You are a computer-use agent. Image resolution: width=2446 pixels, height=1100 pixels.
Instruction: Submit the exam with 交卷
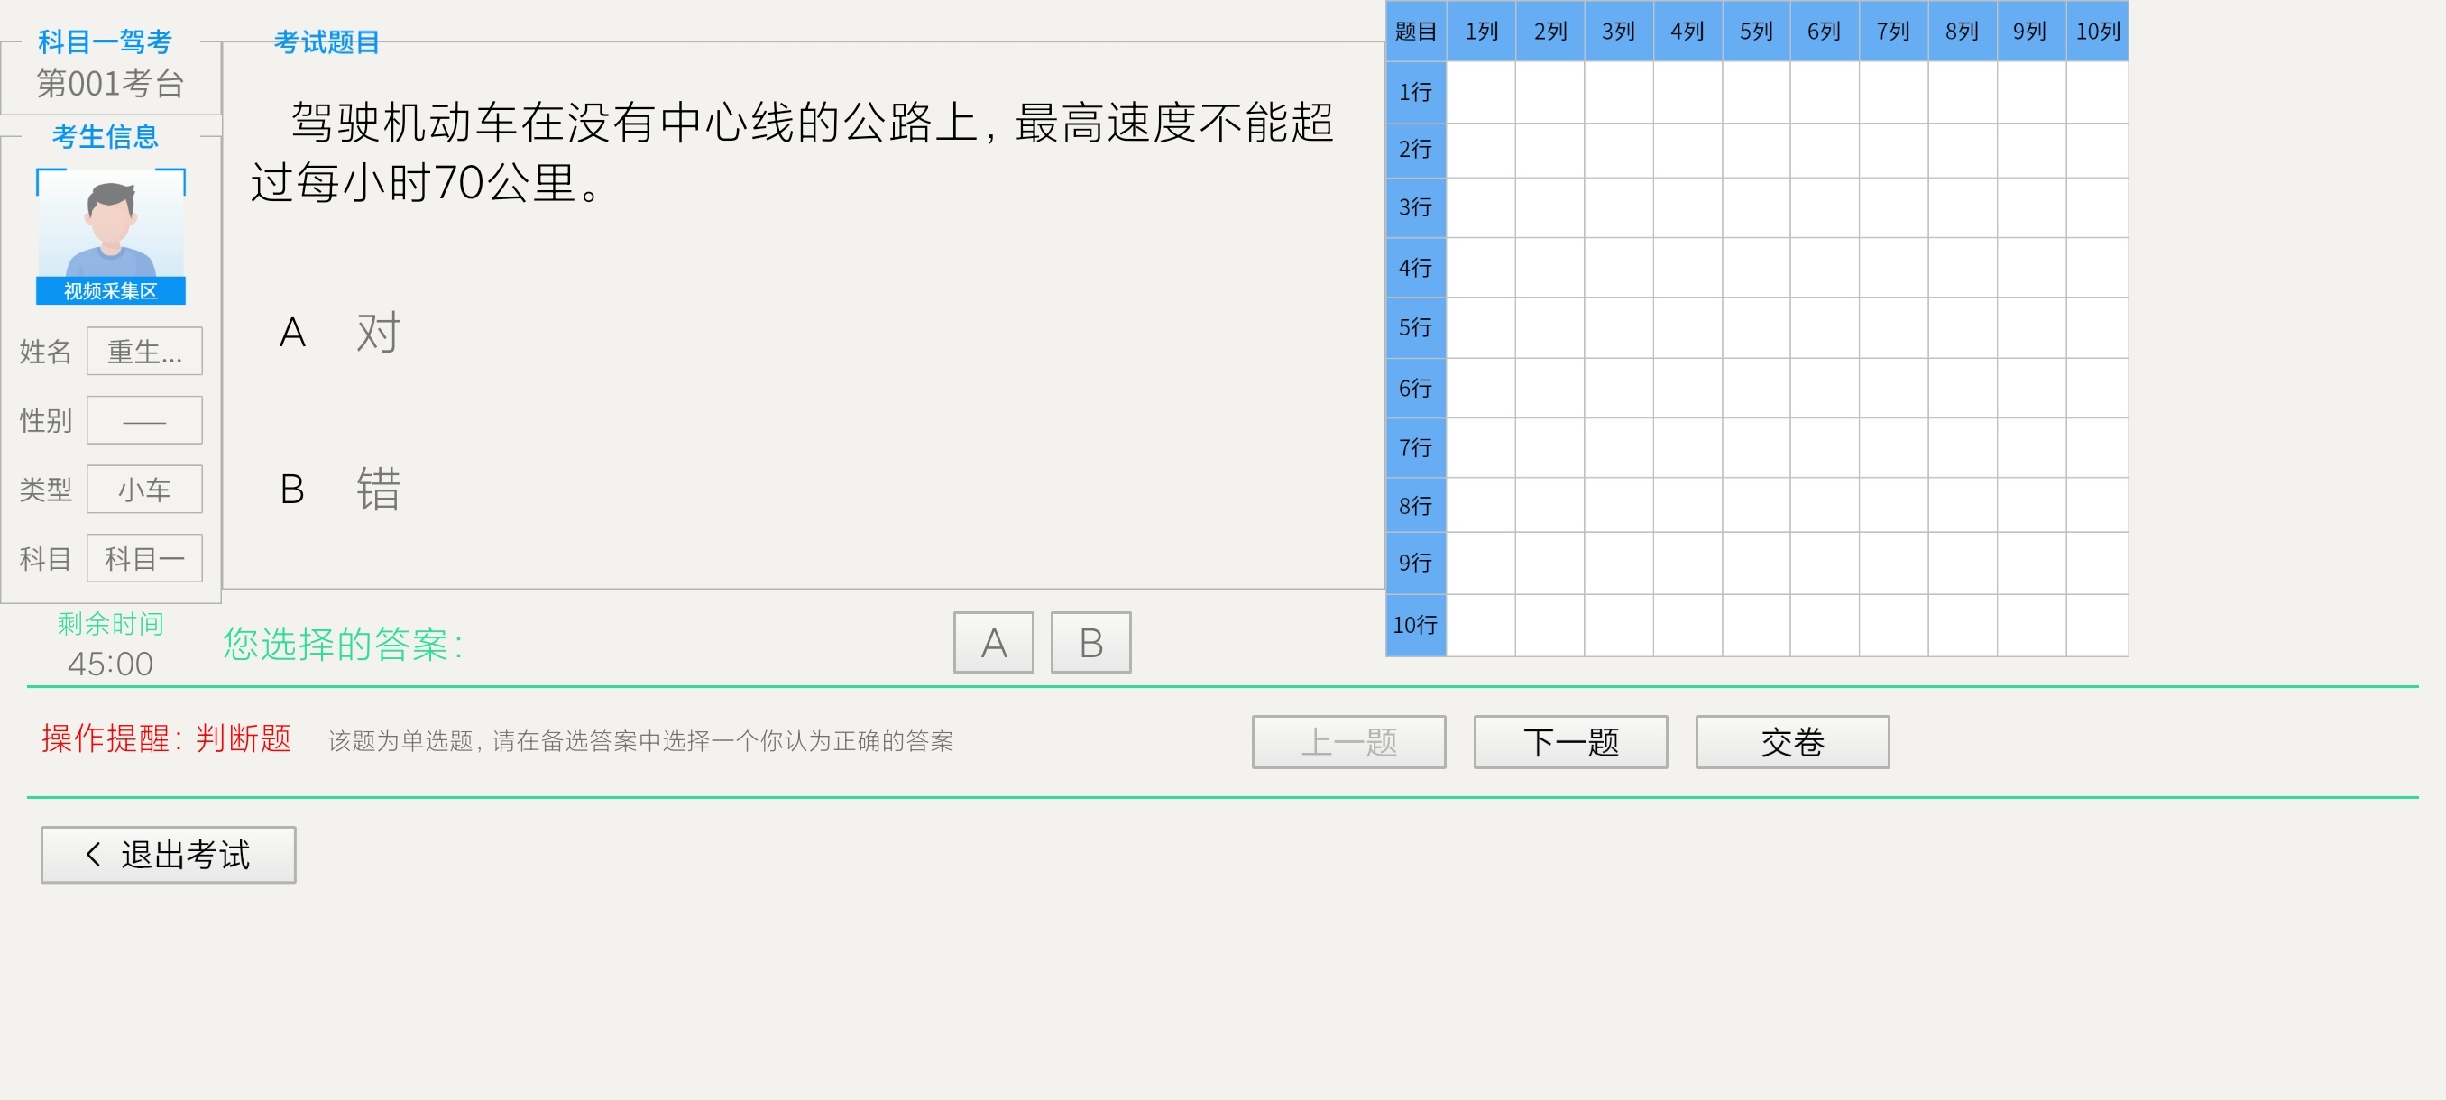[x=1793, y=742]
